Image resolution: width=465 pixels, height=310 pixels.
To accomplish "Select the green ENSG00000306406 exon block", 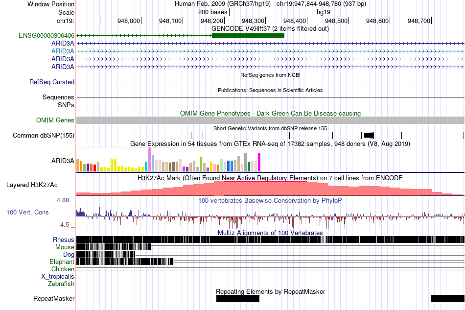I will pos(248,36).
